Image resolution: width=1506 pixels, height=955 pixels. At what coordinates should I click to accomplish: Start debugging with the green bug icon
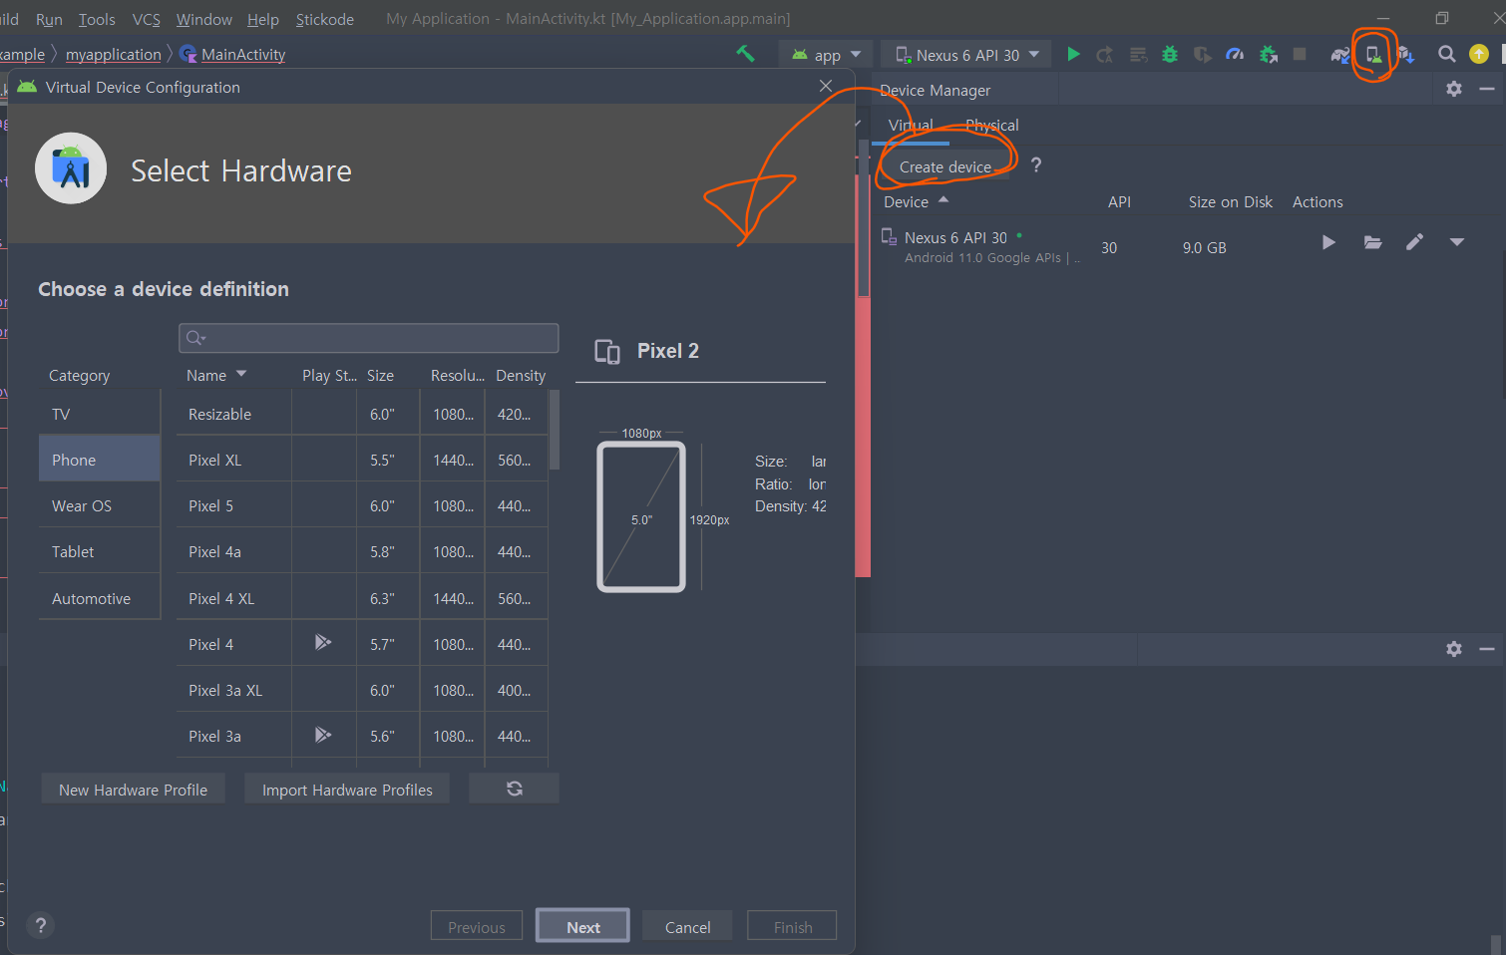click(x=1170, y=55)
